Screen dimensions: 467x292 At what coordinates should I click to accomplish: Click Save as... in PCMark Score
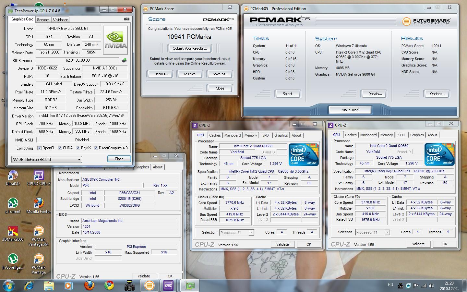pyautogui.click(x=220, y=74)
